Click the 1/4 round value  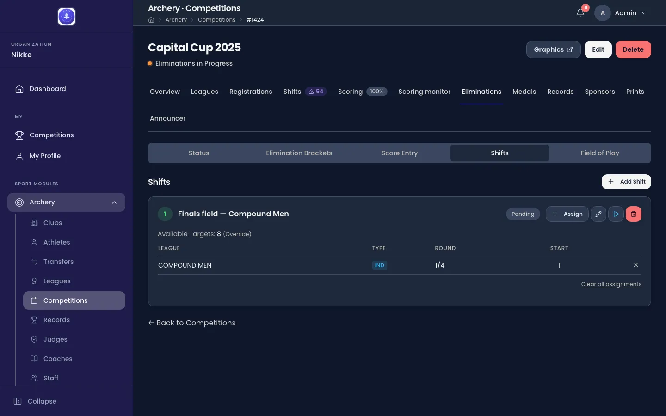(440, 265)
